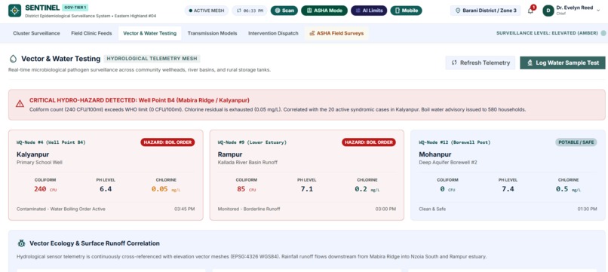Click the SENTINEL crosshair logo icon
Viewport: 608px width, 272px height.
click(15, 11)
